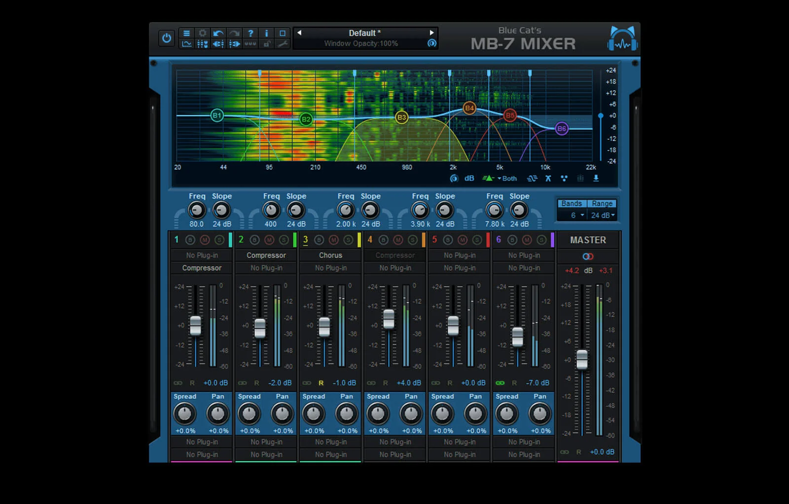This screenshot has height=504, width=789.
Task: Bypass band 5 with its B button
Action: (x=447, y=241)
